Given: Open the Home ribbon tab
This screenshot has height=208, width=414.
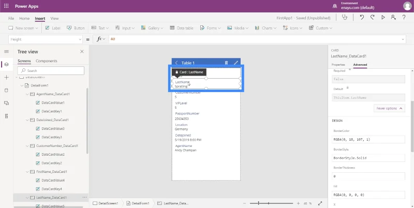Looking at the screenshot, I should pyautogui.click(x=24, y=19).
